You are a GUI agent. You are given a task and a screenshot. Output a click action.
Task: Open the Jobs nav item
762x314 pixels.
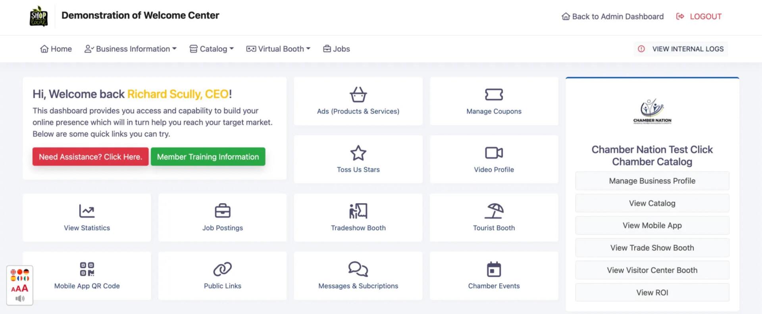[336, 49]
